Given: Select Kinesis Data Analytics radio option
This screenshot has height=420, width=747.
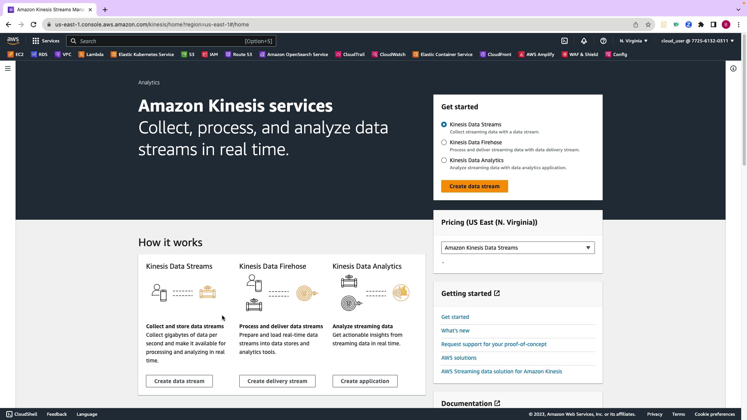Looking at the screenshot, I should (x=444, y=160).
